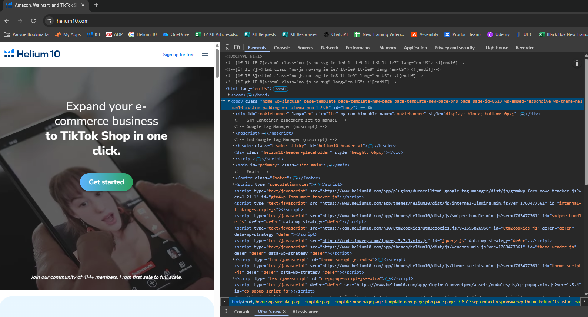Screen dimensions: 588x317
Task: Switch to the Network tab
Action: pos(329,48)
